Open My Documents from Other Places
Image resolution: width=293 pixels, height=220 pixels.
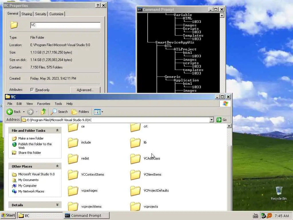(x=28, y=180)
